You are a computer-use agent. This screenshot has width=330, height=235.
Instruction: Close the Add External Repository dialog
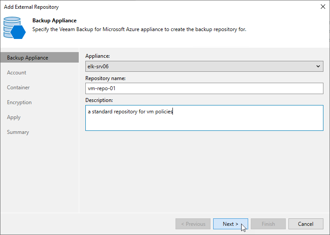[x=323, y=7]
